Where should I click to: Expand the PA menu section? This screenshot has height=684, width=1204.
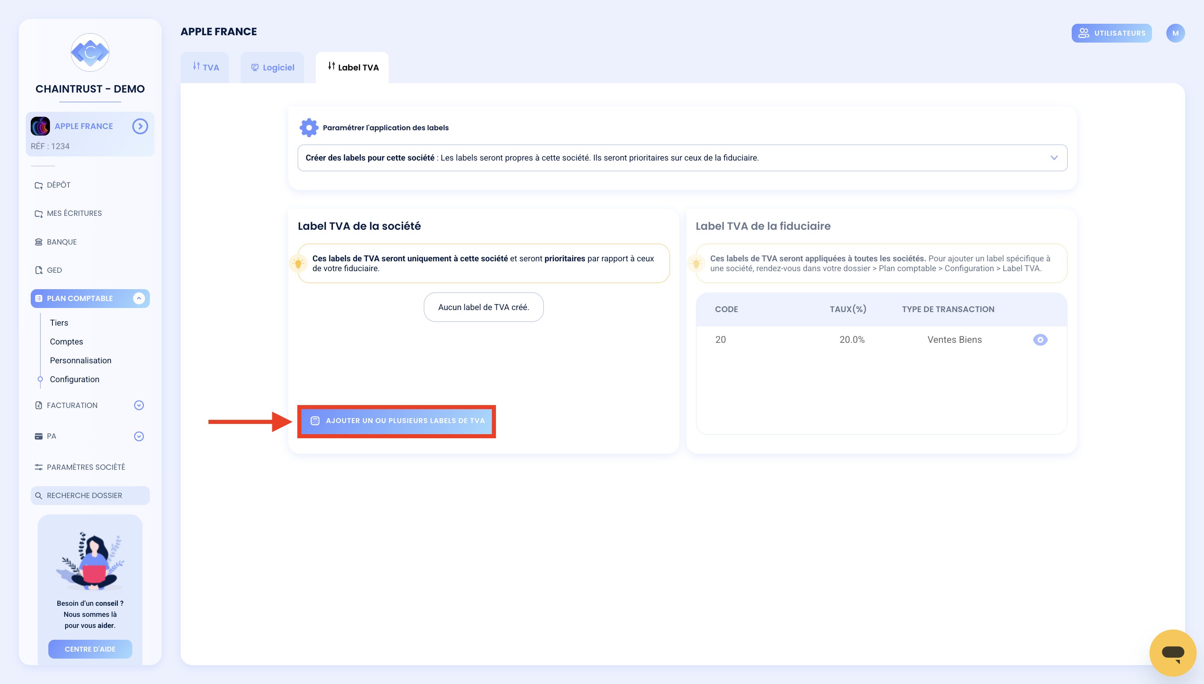tap(139, 436)
